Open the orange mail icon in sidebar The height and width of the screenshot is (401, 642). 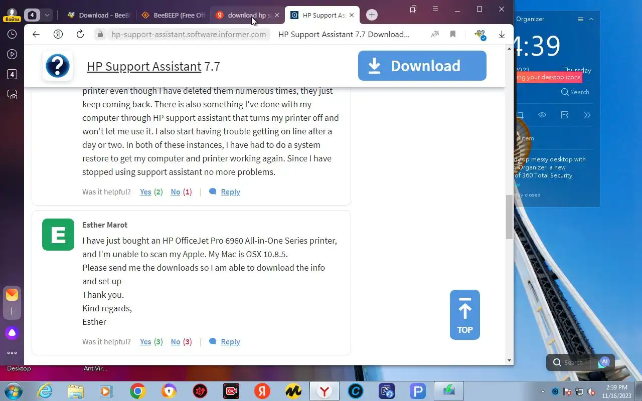(x=12, y=294)
